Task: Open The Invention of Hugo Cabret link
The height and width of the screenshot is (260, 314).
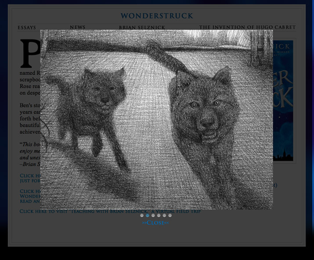Action: [247, 27]
